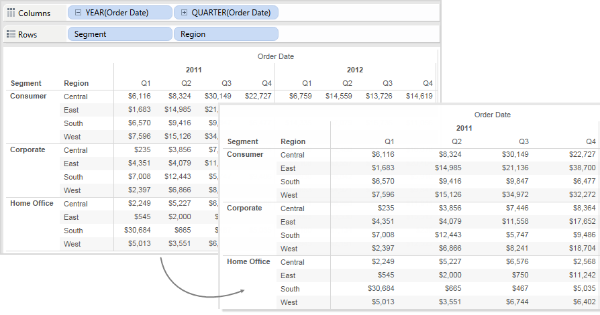Viewport: 600px width, 315px height.
Task: Select the Consumer segment in front table
Action: (x=245, y=154)
